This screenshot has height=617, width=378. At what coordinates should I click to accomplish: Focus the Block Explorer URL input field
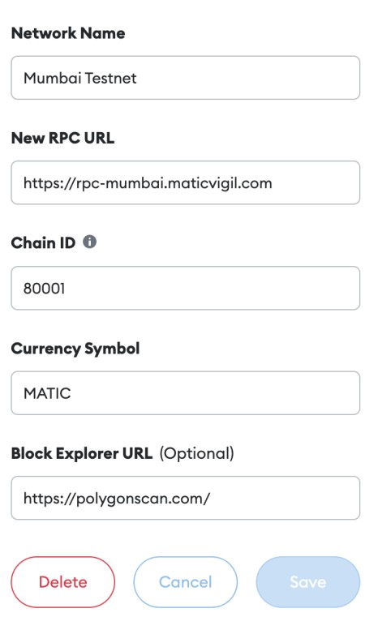coord(186,498)
